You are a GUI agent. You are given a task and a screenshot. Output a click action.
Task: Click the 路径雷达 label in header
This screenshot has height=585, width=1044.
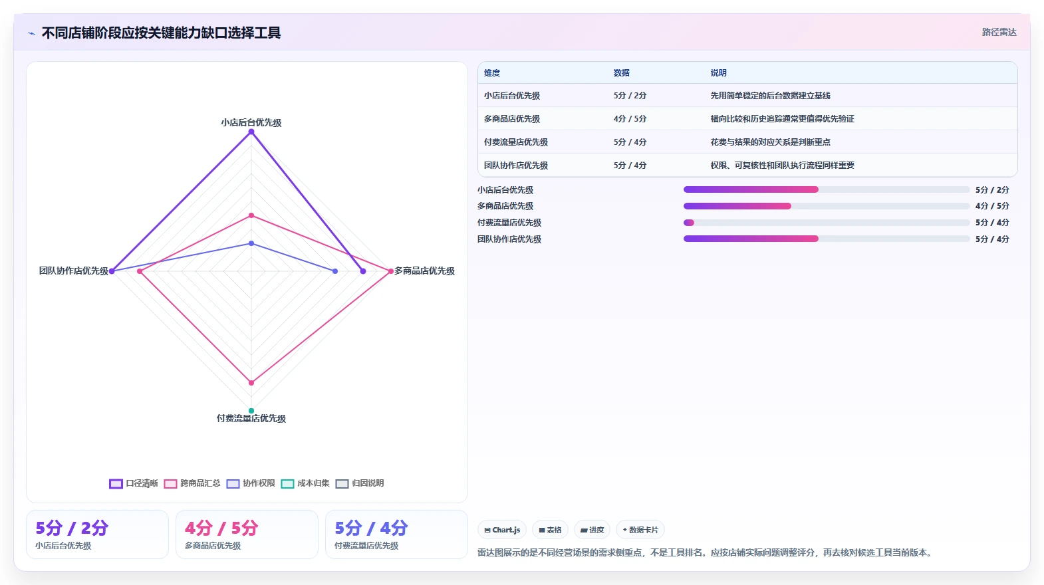(x=999, y=32)
